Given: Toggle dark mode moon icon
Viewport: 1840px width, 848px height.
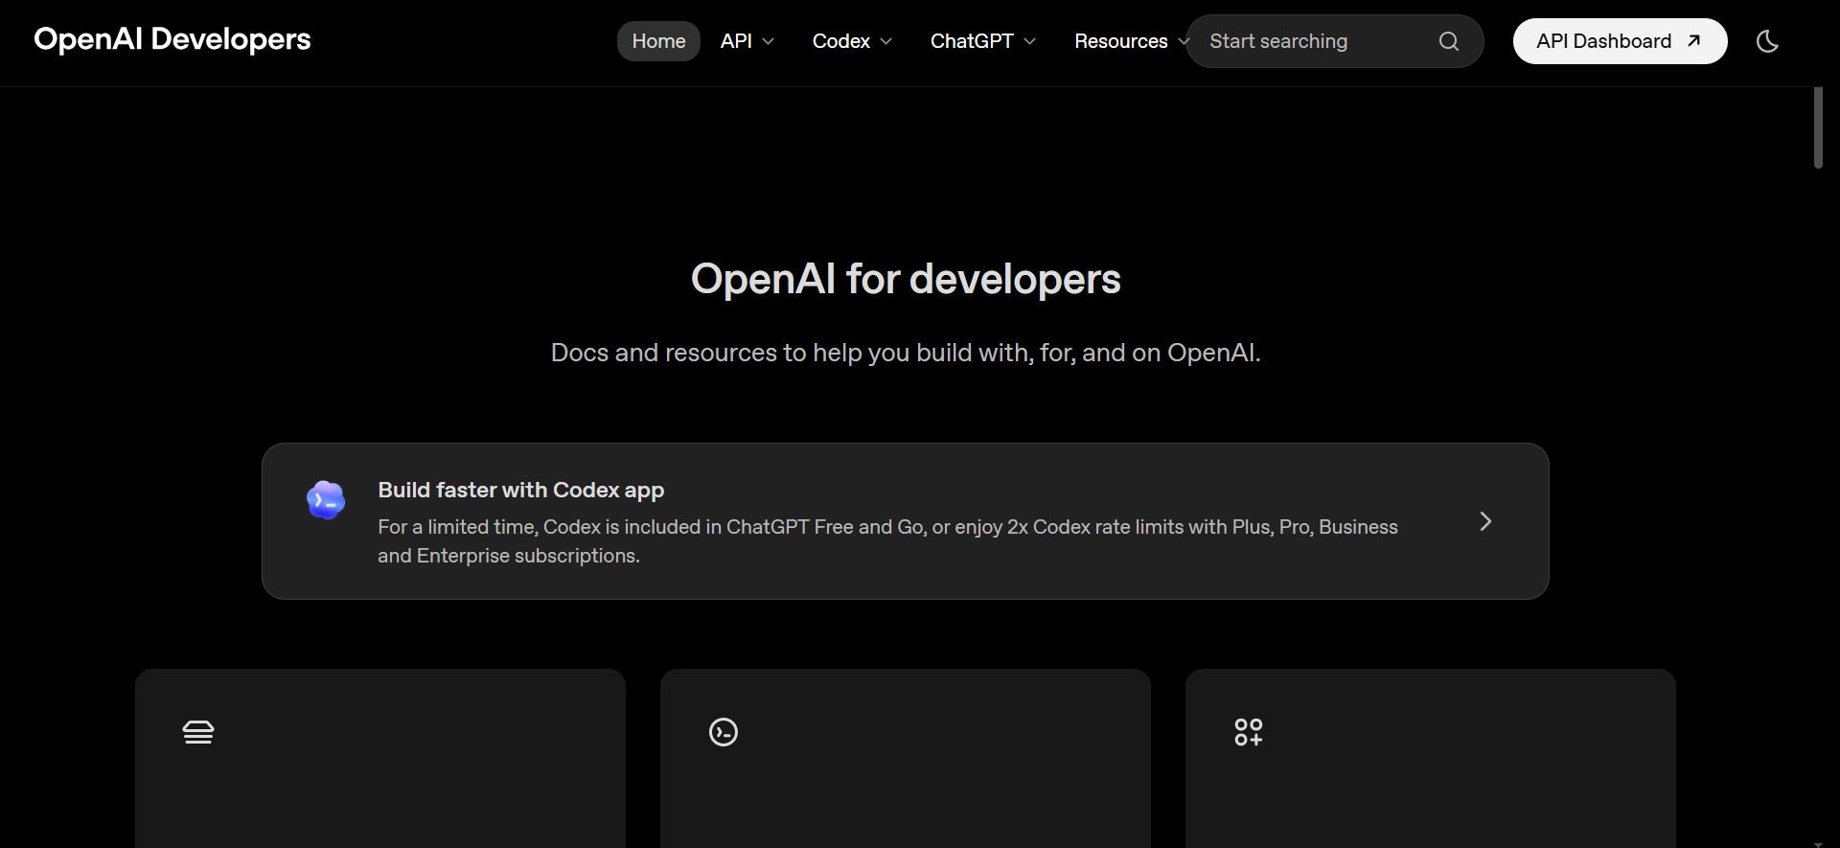Looking at the screenshot, I should click(x=1767, y=41).
